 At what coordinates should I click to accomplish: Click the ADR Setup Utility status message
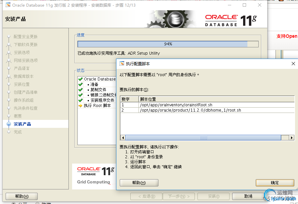(119, 53)
